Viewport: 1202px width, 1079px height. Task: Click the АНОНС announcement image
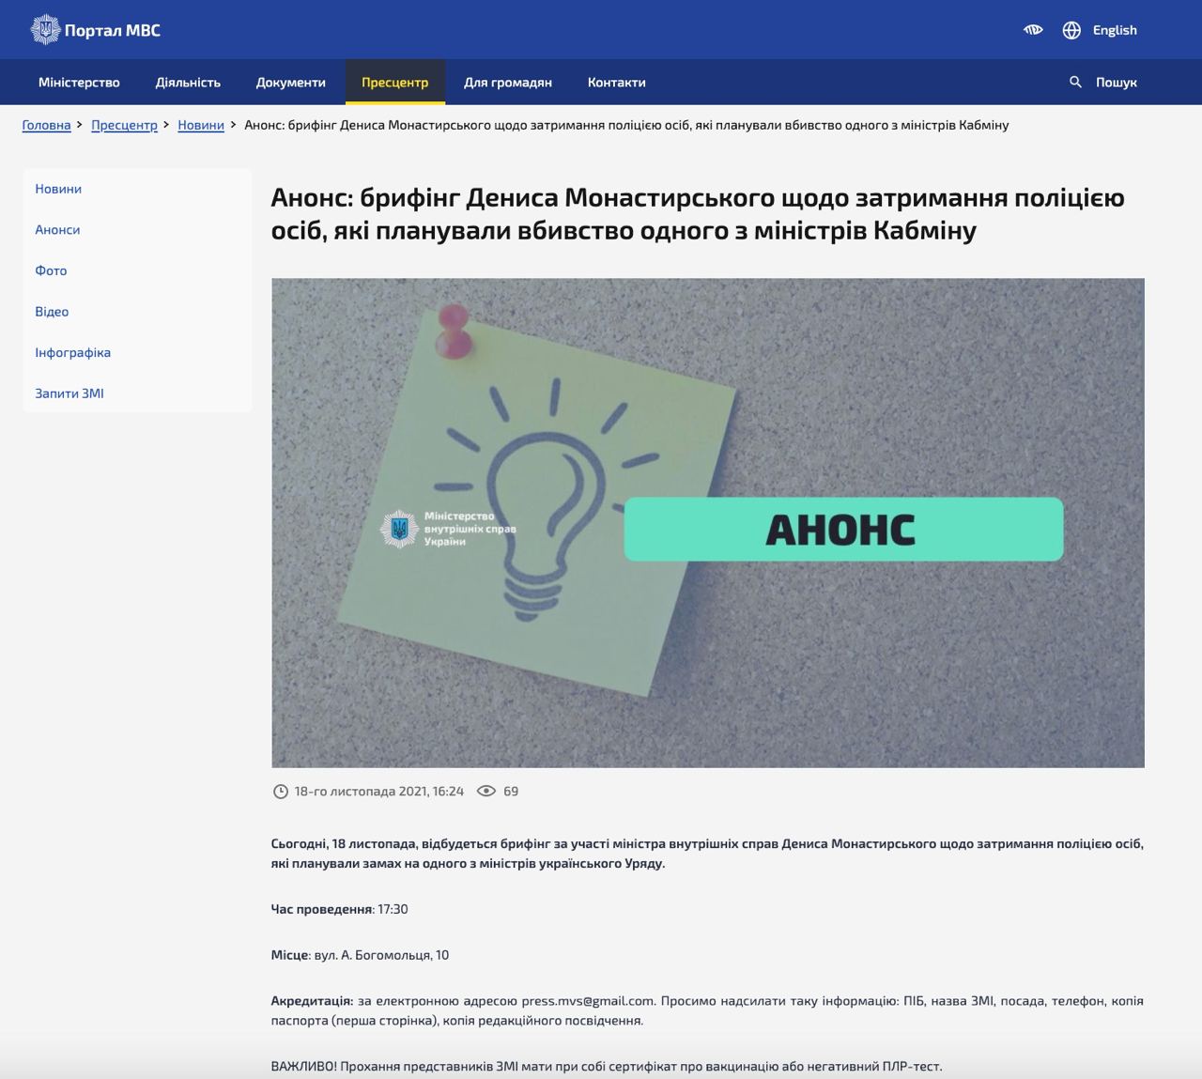pos(708,523)
